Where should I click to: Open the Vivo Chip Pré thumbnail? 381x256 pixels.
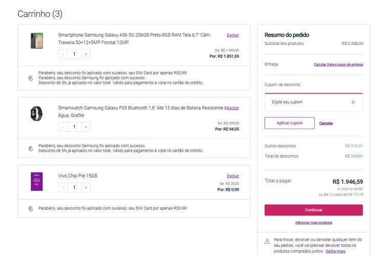(x=37, y=182)
